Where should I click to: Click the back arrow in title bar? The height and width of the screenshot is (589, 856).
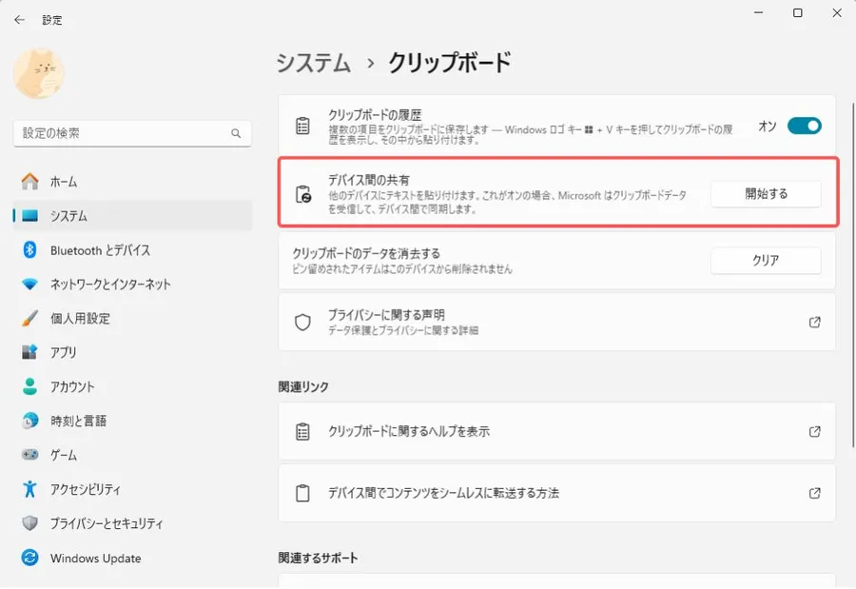(x=19, y=19)
